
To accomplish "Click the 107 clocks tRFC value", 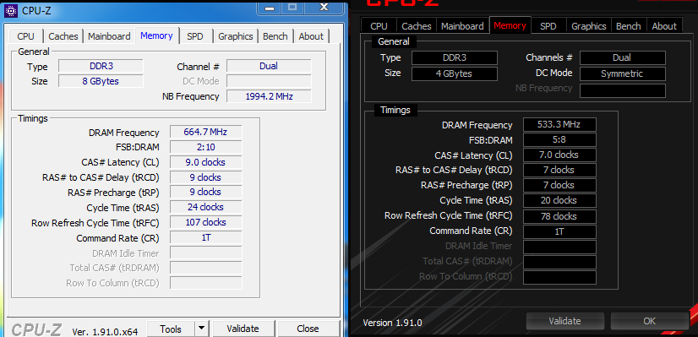I will click(x=205, y=222).
